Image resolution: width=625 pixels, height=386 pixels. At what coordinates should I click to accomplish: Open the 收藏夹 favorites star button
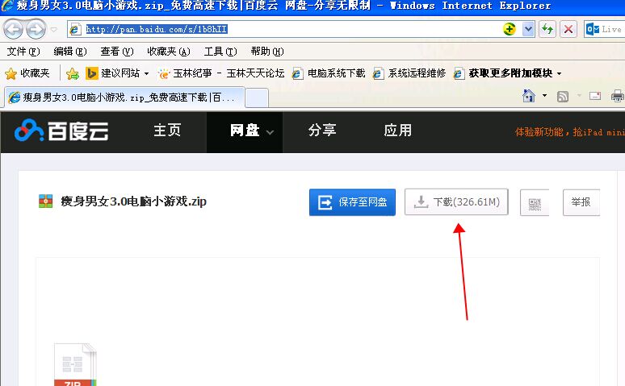pyautogui.click(x=27, y=73)
